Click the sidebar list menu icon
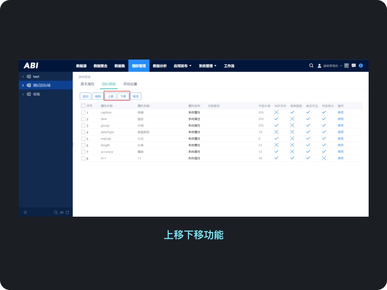 62,212
